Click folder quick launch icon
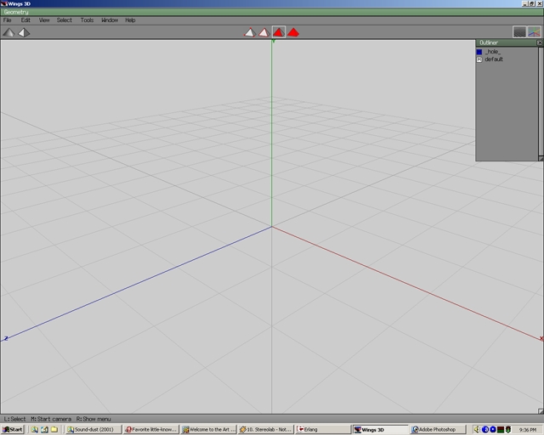This screenshot has height=435, width=544. point(54,429)
